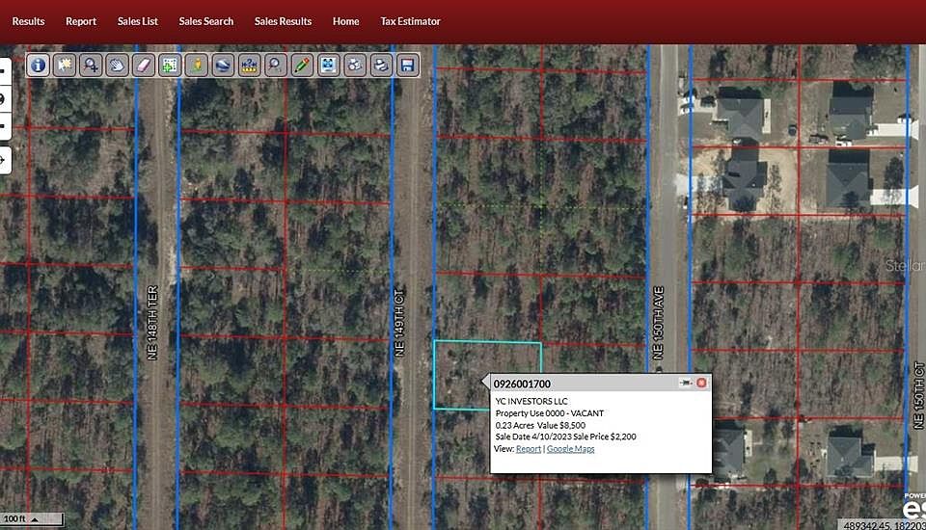Select the measure distance ruler tool

249,65
